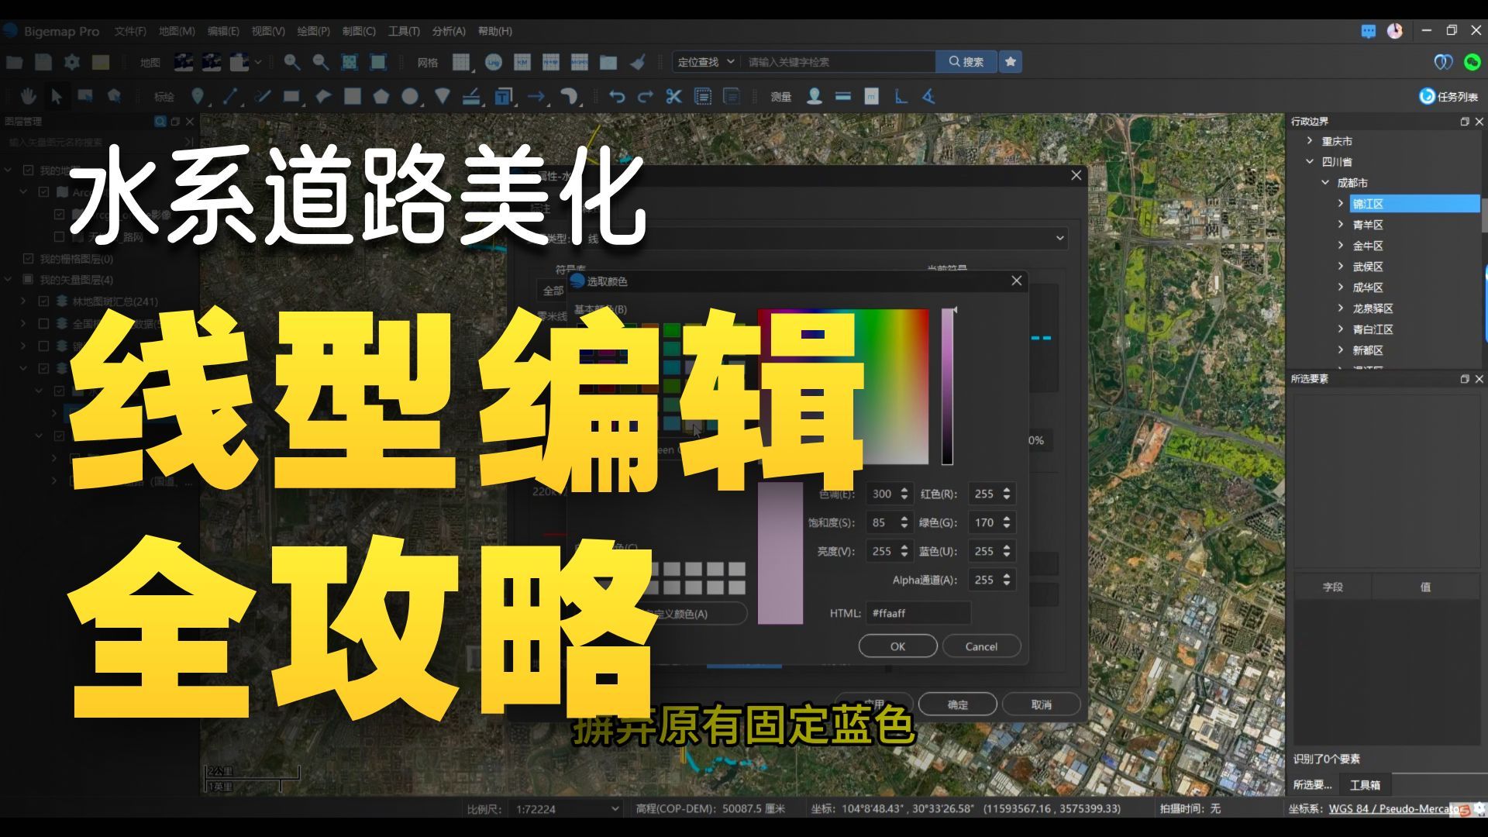
Task: Switch to the 工具箱 tab
Action: pos(1365,784)
